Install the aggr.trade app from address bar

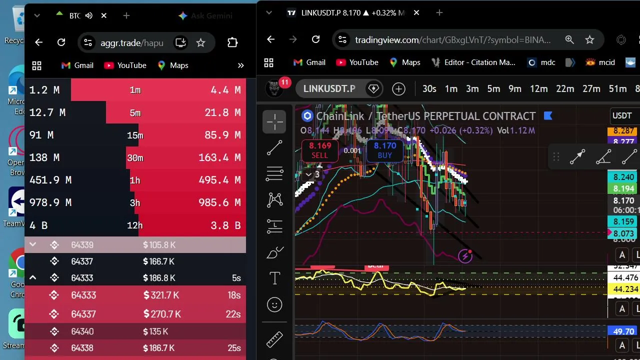click(x=180, y=42)
